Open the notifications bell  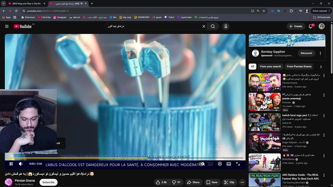[310, 26]
